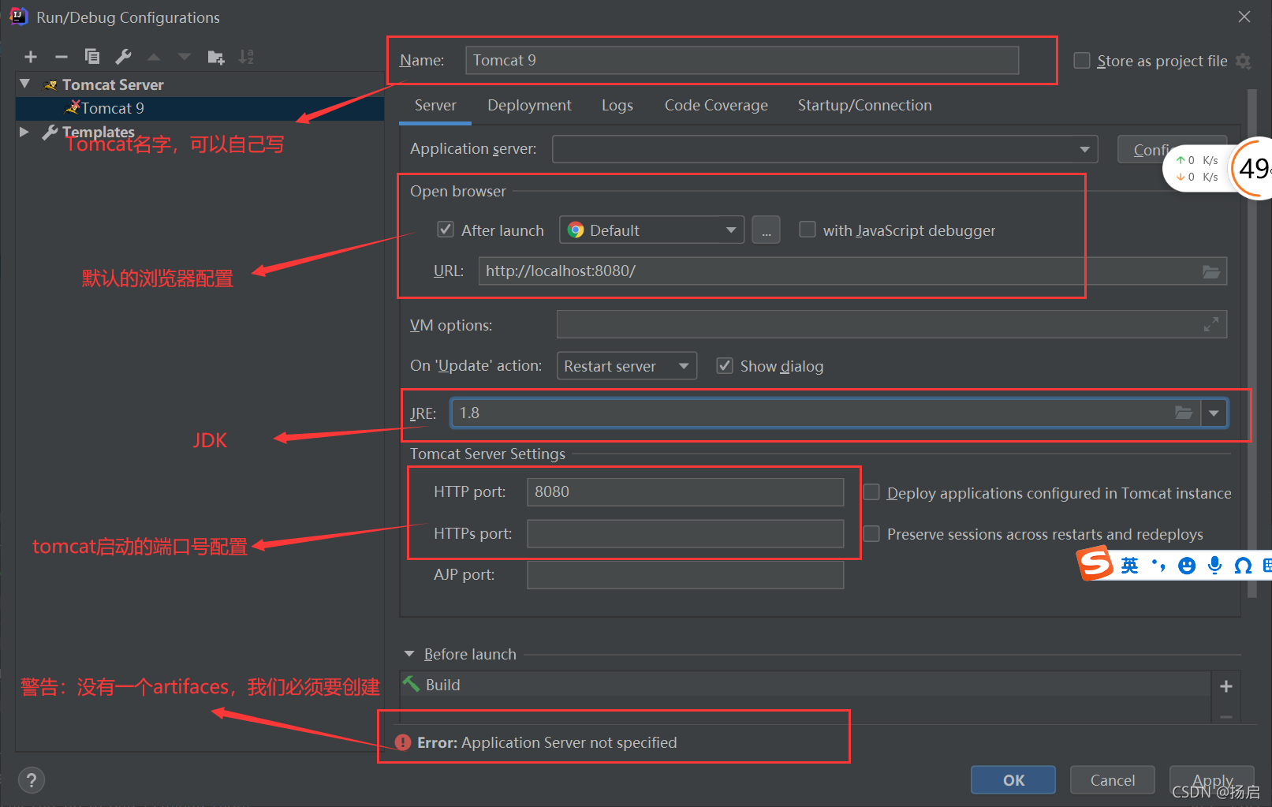Switch Sogou language 英 indicator

(x=1130, y=565)
